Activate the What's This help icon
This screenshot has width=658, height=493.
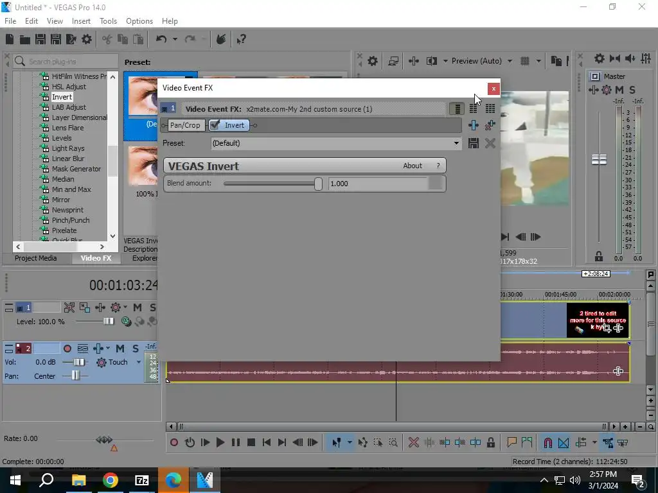pyautogui.click(x=242, y=39)
